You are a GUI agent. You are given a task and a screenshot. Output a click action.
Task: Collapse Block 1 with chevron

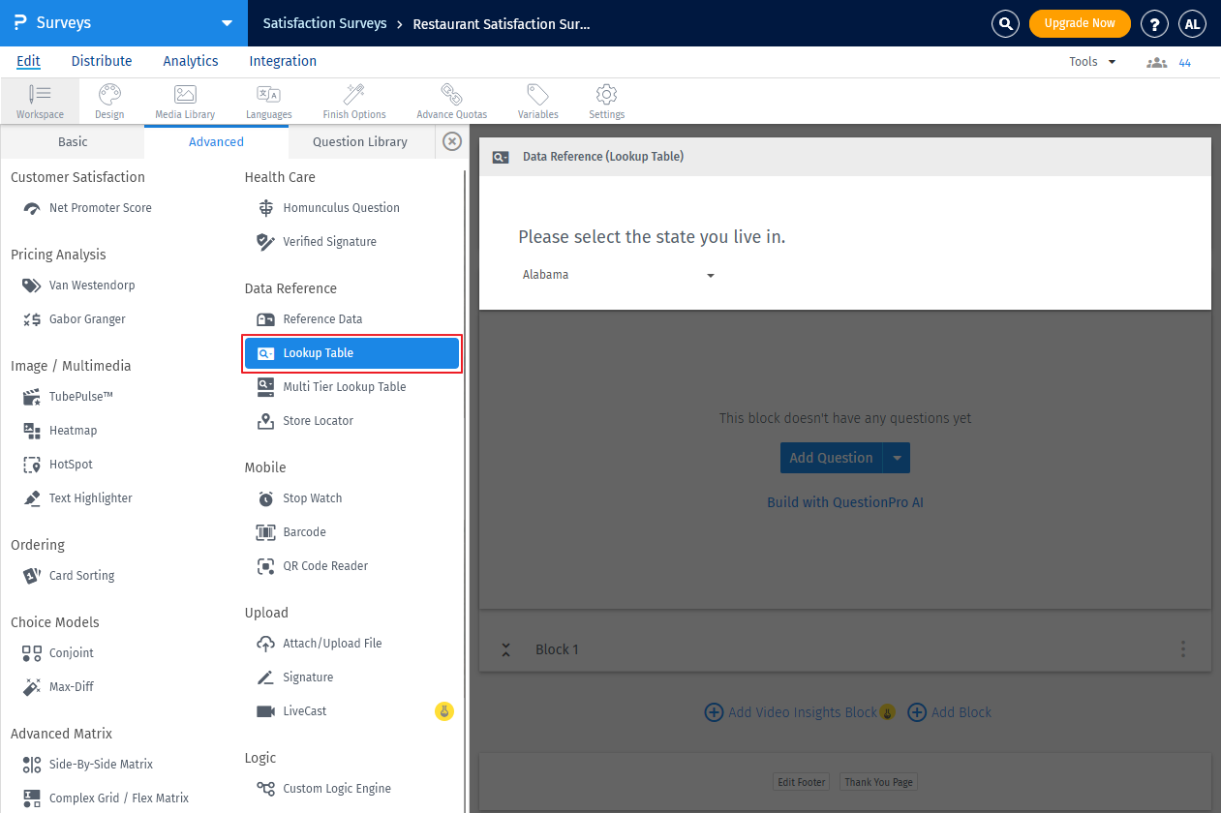505,649
